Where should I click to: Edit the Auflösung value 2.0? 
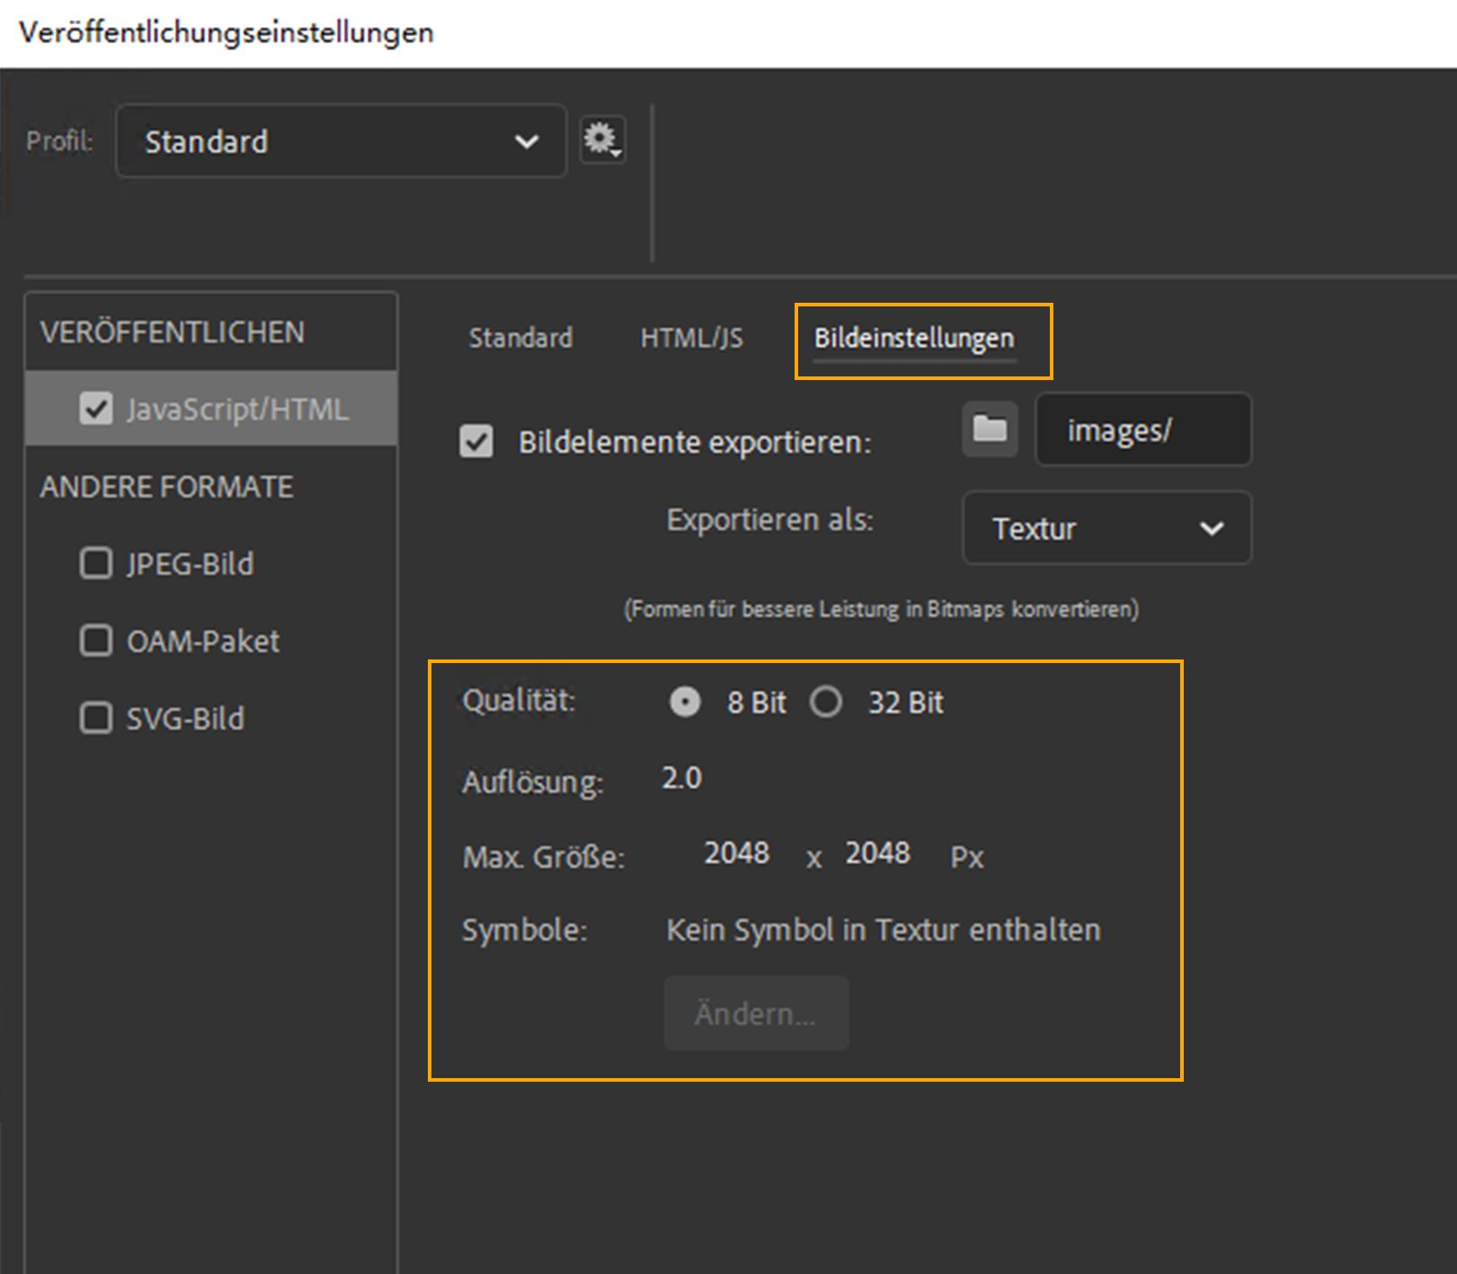pyautogui.click(x=682, y=778)
